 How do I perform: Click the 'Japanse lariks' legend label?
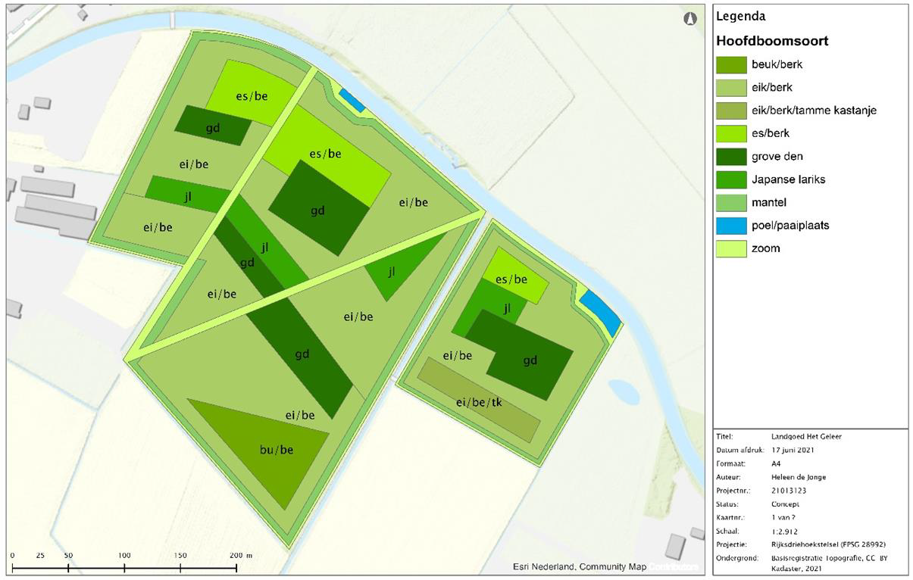click(x=787, y=179)
